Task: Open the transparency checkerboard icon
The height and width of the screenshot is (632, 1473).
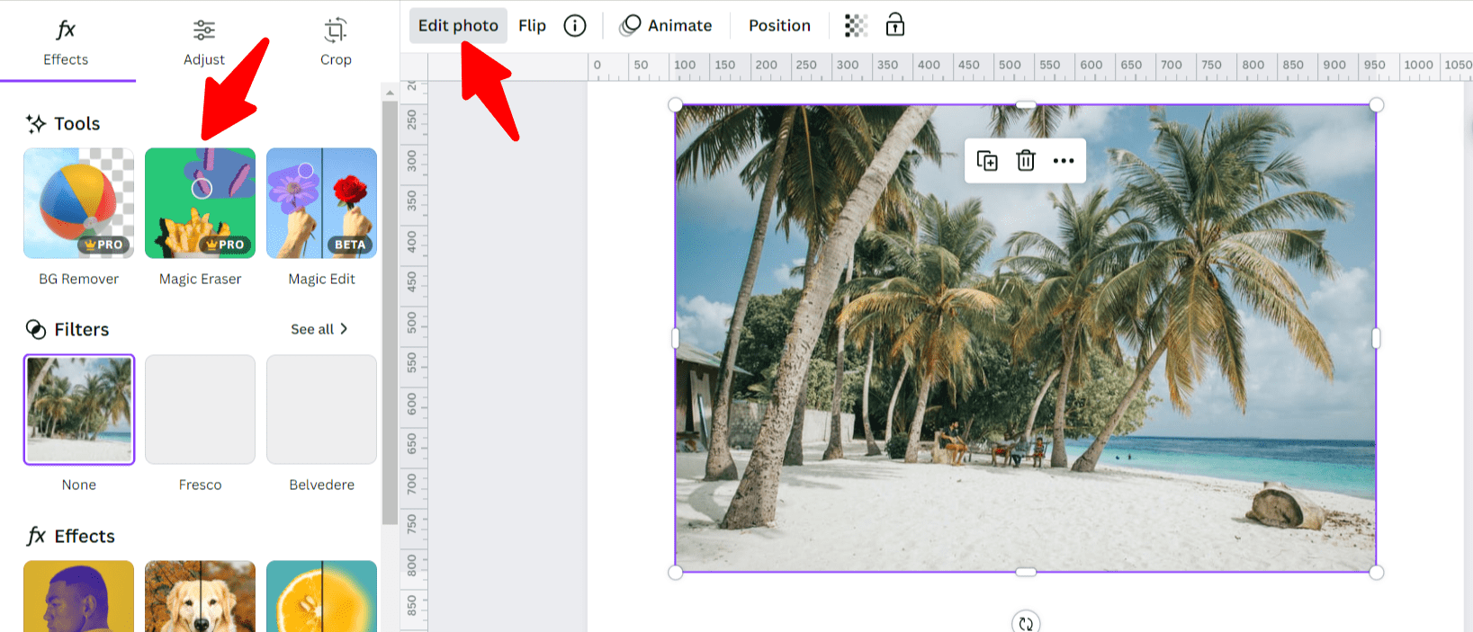Action: pyautogui.click(x=856, y=25)
